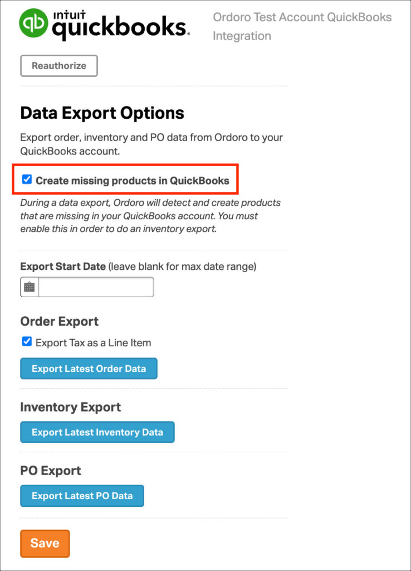The height and width of the screenshot is (571, 411).
Task: Click the Export Start Date label
Action: tap(63, 267)
